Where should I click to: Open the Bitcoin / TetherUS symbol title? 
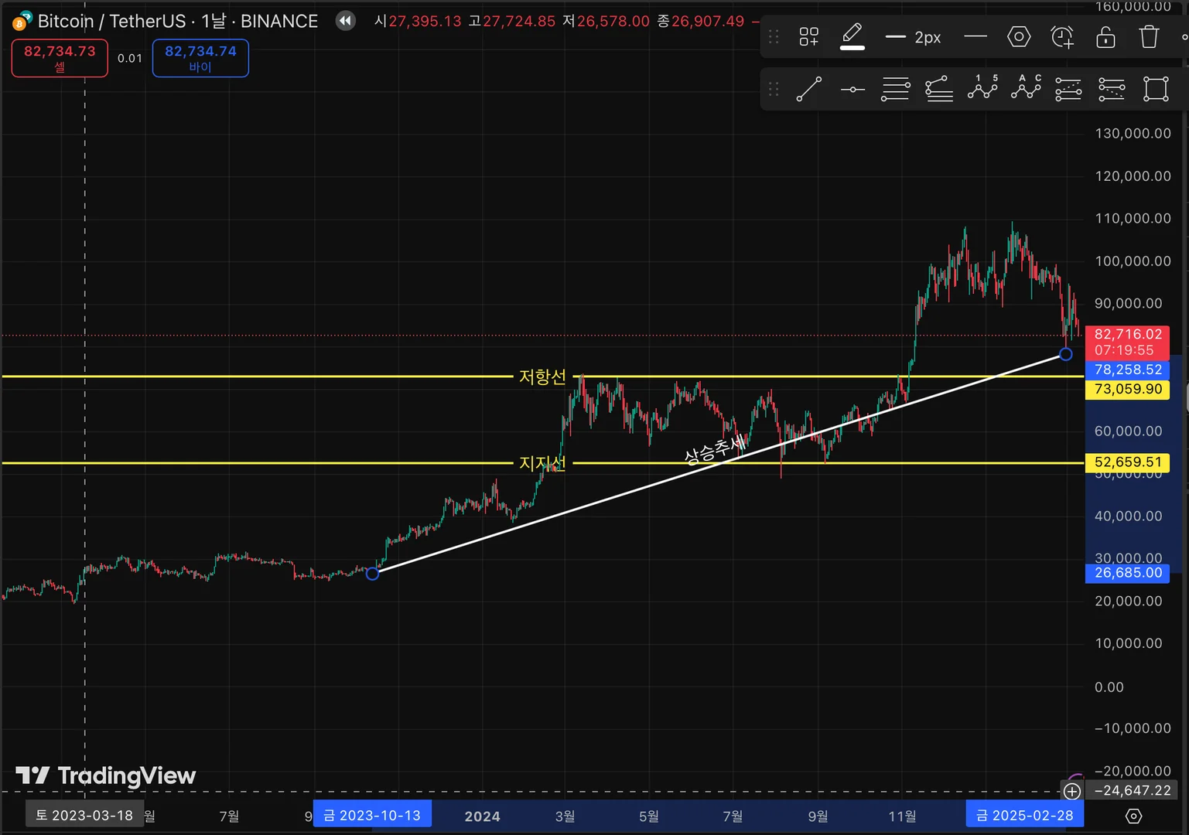178,21
